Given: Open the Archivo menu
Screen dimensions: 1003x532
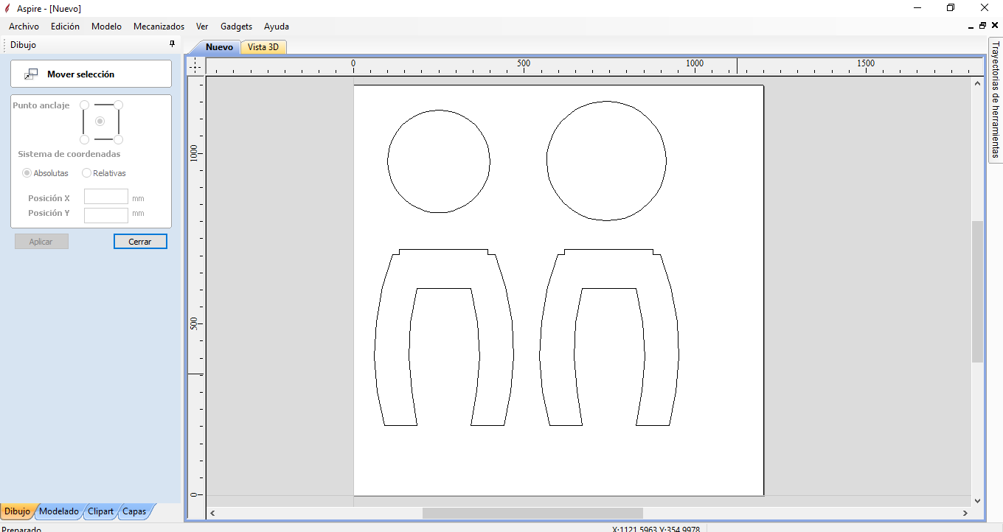Looking at the screenshot, I should coord(24,27).
